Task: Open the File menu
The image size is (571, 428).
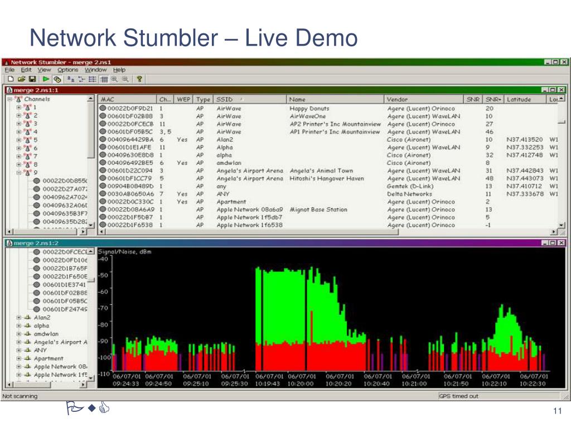Action: click(9, 70)
